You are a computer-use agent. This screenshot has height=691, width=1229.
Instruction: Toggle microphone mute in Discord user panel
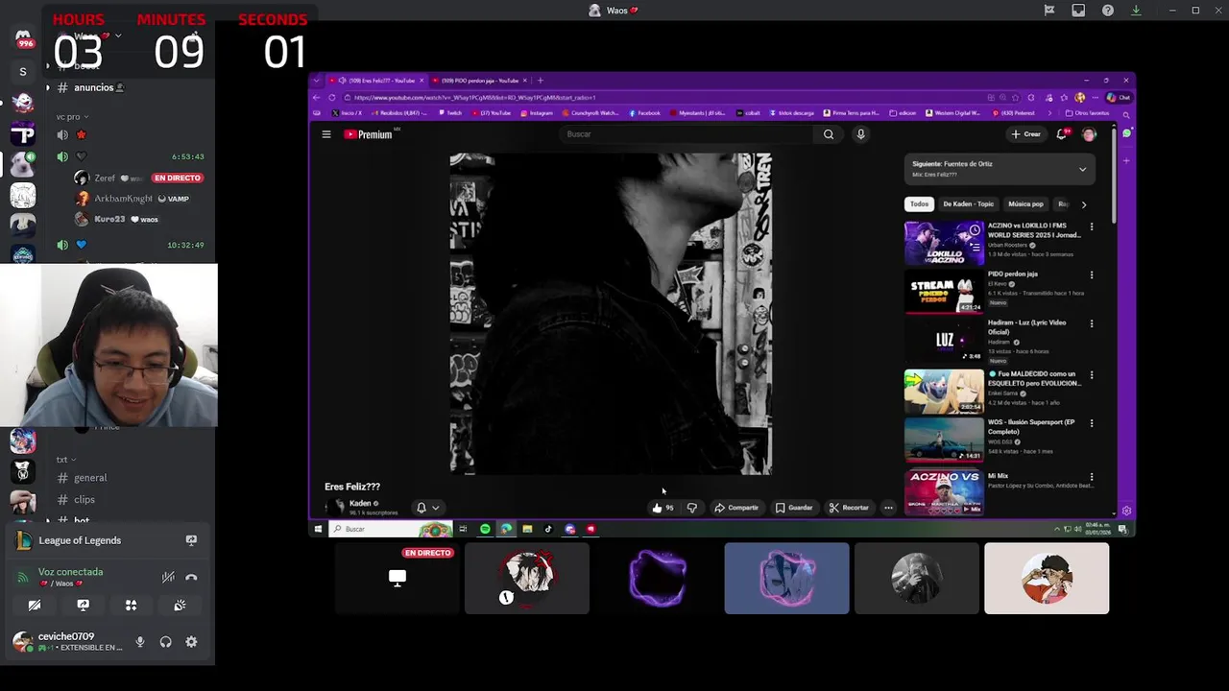coord(140,642)
